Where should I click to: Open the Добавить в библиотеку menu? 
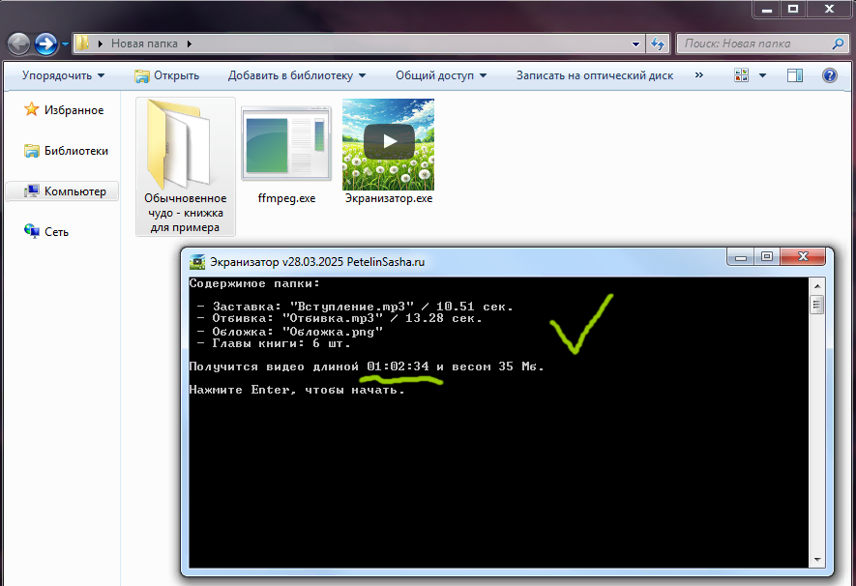coord(297,75)
